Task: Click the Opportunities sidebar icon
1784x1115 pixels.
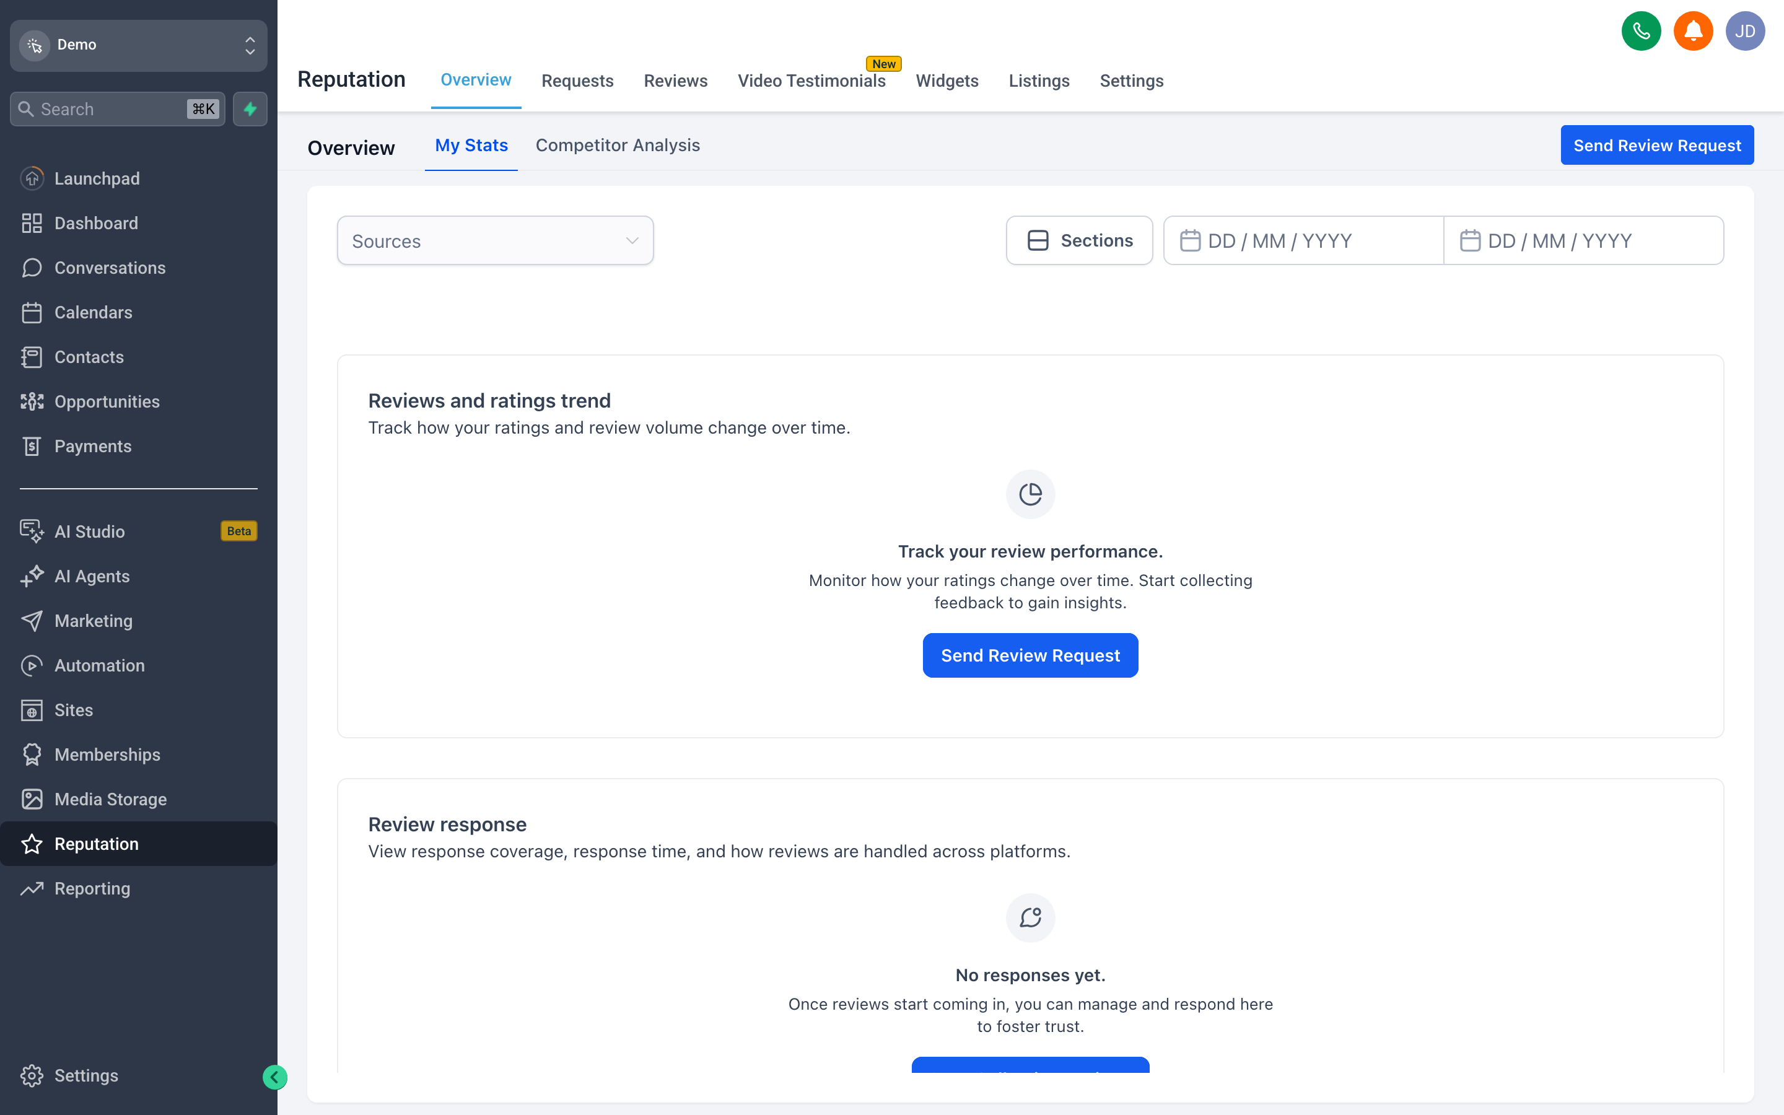Action: click(32, 402)
